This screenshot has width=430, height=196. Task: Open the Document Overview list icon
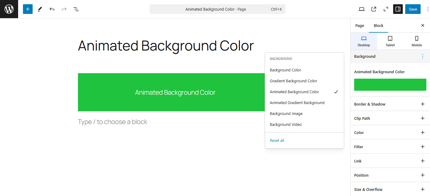[x=76, y=9]
